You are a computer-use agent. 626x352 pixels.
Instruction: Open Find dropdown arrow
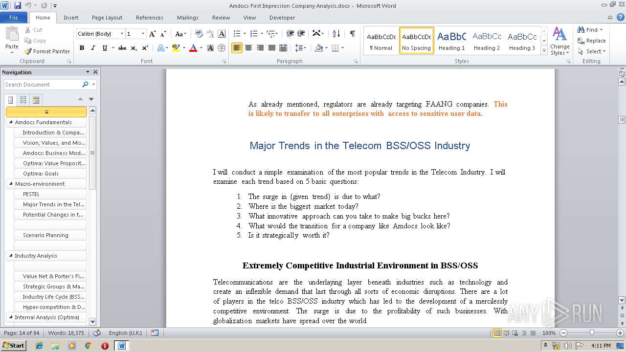[x=602, y=30]
